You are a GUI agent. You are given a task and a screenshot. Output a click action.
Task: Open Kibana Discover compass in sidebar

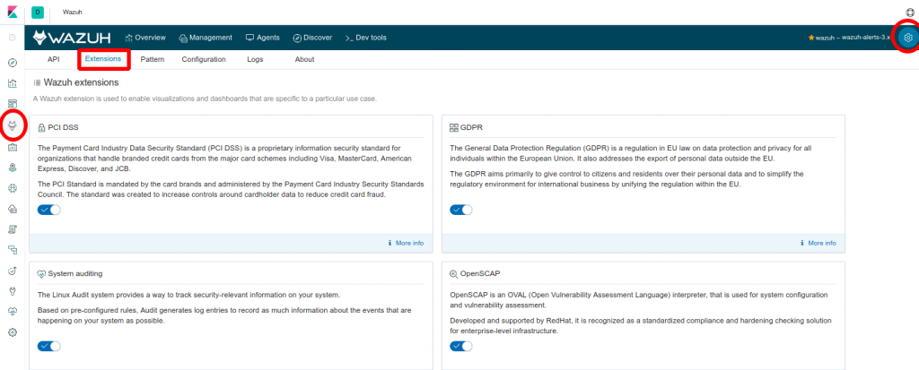[13, 63]
